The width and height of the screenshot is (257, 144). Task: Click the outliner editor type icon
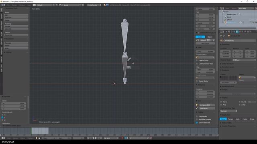pos(221,8)
